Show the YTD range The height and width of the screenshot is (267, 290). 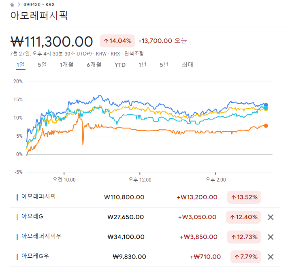click(120, 65)
